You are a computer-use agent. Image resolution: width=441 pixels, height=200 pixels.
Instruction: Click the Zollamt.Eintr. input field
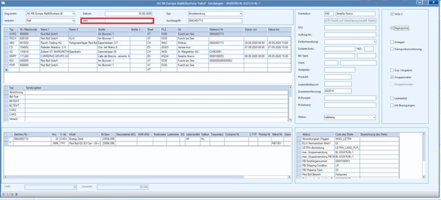pos(340,49)
